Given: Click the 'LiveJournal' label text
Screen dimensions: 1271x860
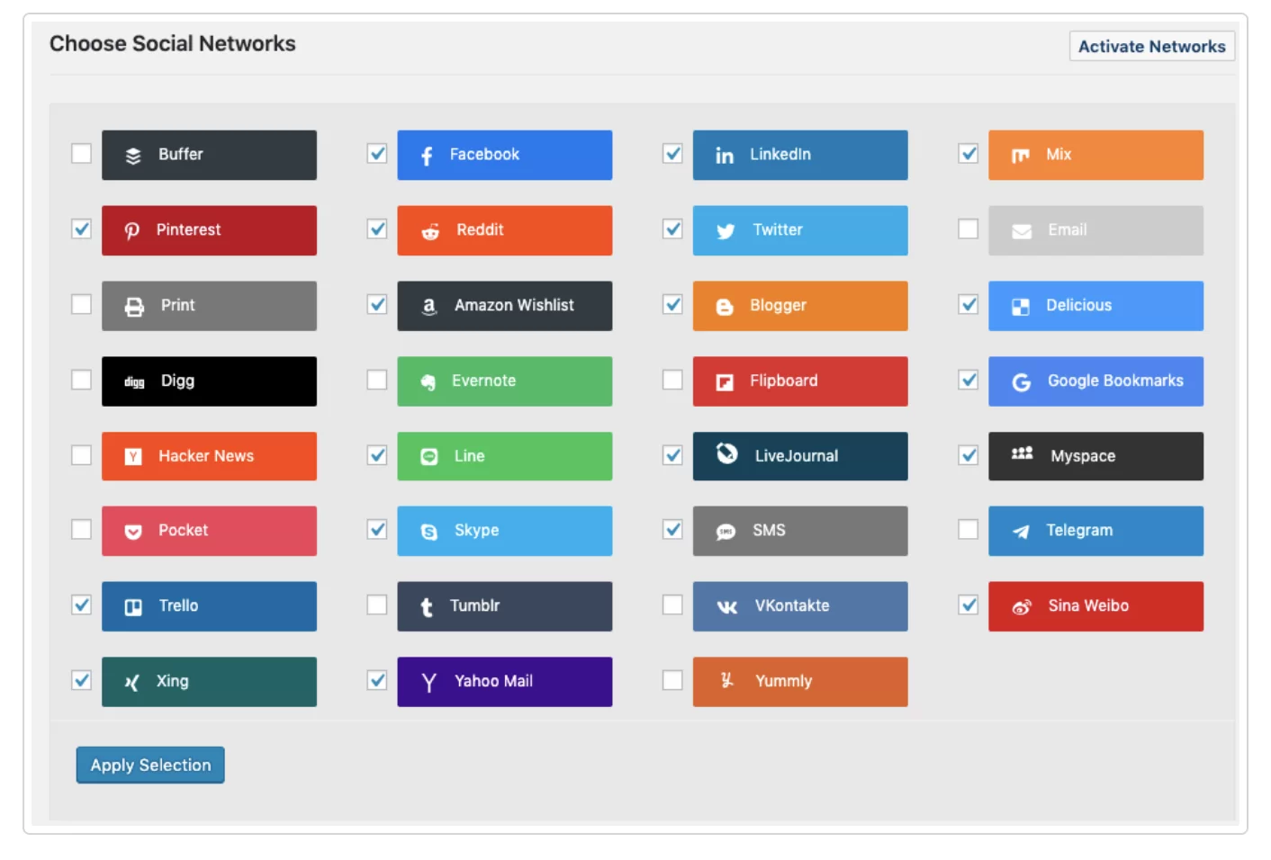Looking at the screenshot, I should (x=797, y=456).
